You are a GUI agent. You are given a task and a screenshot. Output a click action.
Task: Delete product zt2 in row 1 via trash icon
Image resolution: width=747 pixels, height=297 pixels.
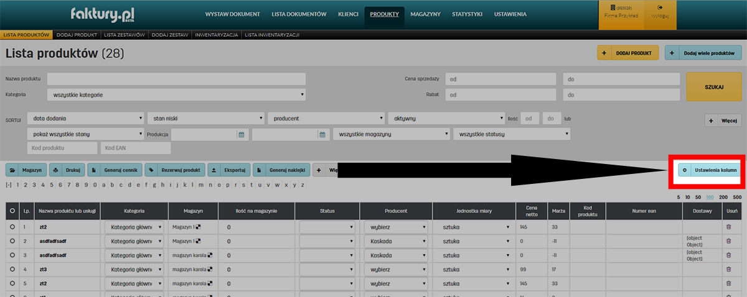pos(729,227)
